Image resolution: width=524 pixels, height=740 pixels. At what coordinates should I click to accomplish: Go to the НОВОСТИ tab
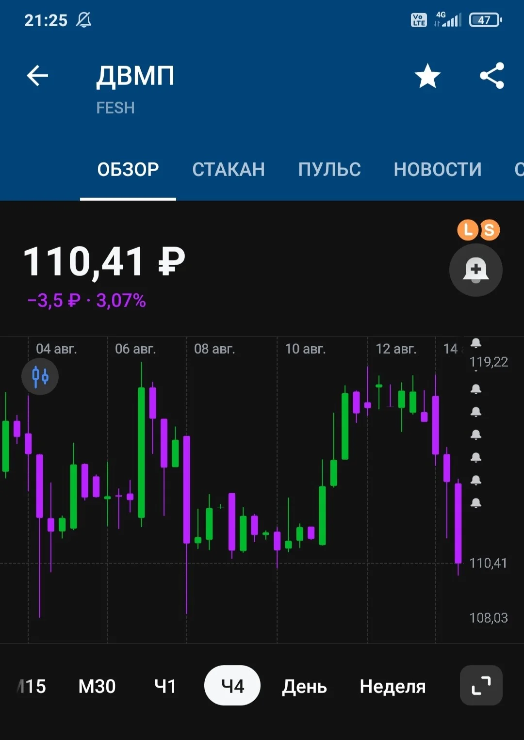click(x=438, y=169)
